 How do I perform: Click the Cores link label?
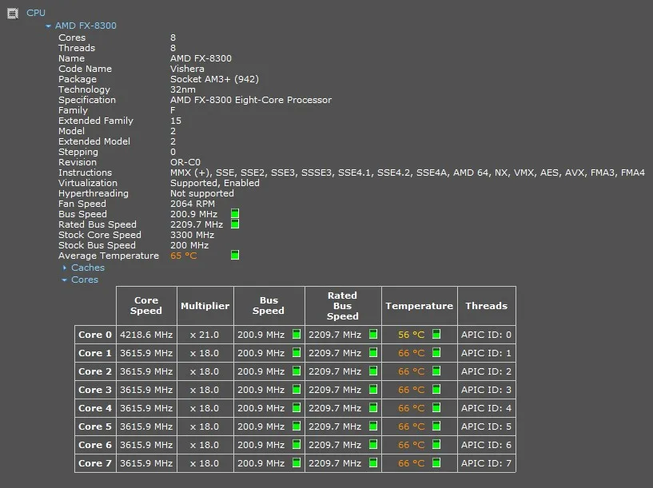[85, 280]
